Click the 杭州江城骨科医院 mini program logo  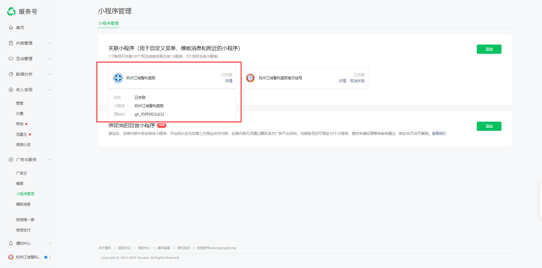[118, 78]
